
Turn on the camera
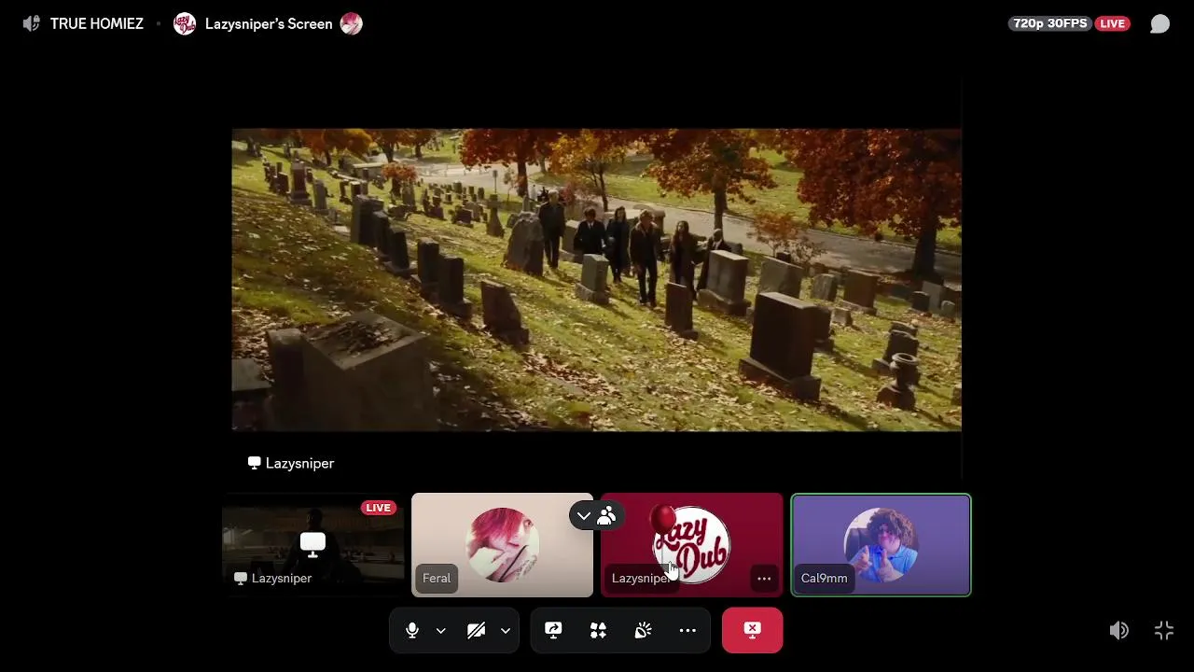476,631
